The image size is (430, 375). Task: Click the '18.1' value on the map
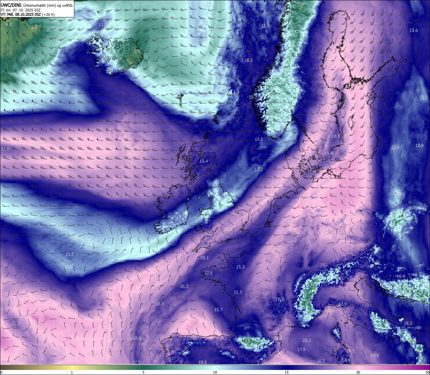click(205, 258)
